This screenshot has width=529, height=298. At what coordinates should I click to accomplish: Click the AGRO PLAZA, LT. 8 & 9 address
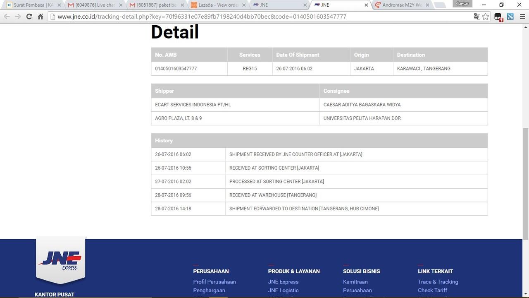tap(235, 118)
